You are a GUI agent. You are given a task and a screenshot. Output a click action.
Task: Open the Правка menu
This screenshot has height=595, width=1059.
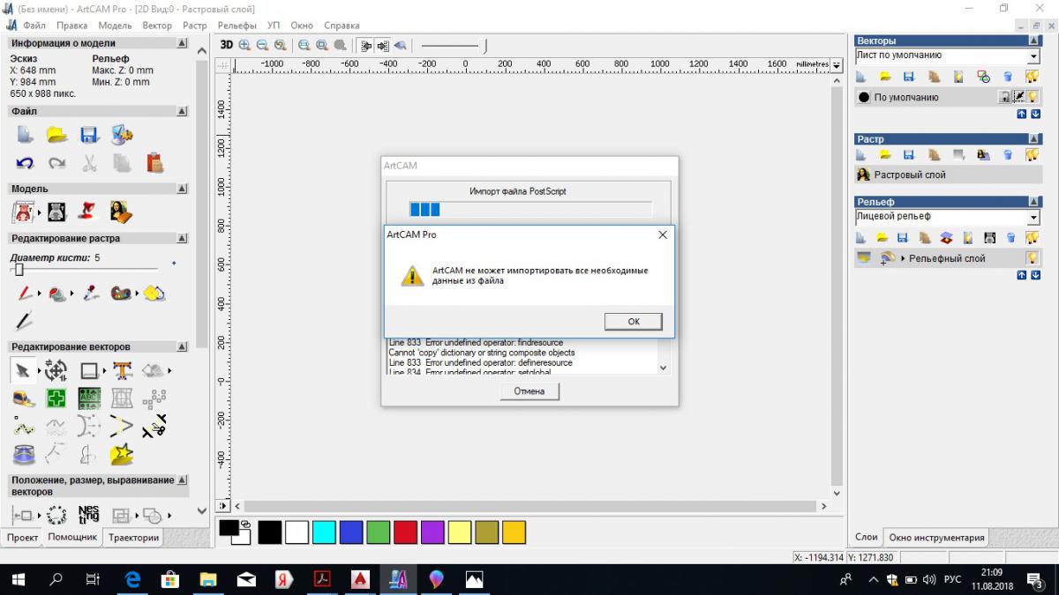[71, 26]
